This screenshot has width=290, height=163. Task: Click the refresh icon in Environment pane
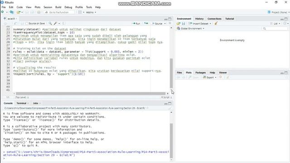285,24
